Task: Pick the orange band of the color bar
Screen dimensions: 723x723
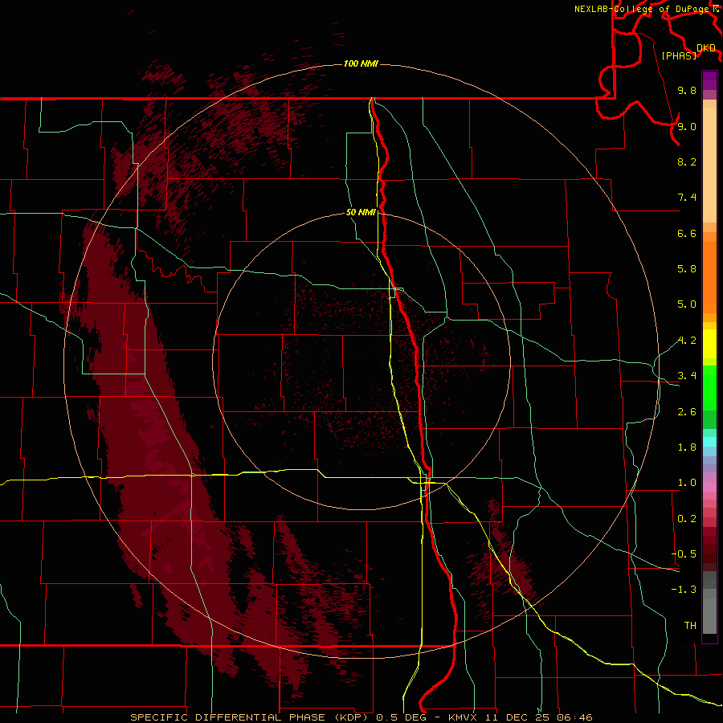Action: pos(709,277)
